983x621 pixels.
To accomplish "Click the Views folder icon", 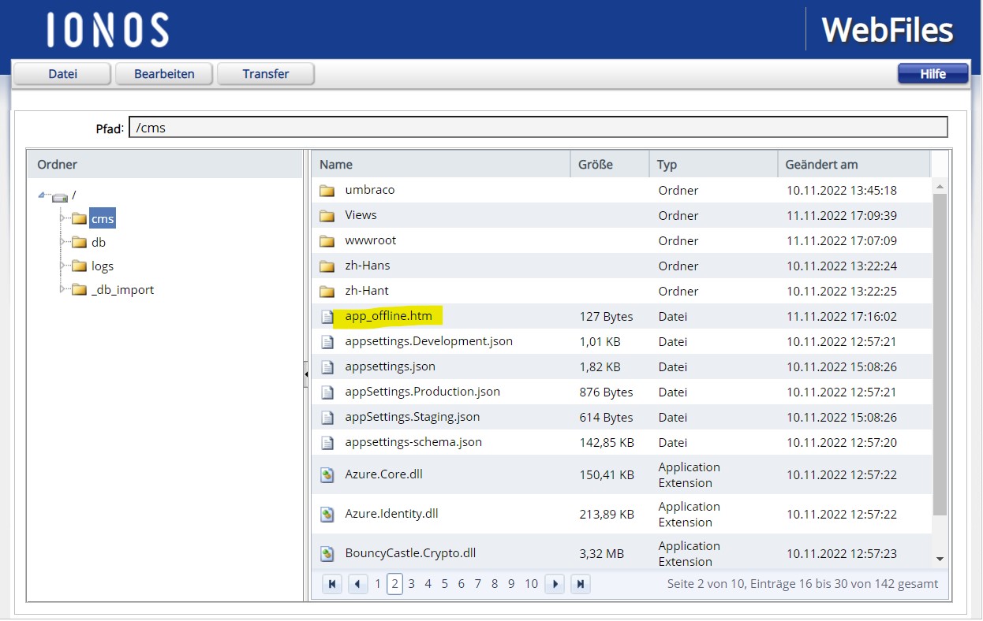I will pyautogui.click(x=327, y=215).
